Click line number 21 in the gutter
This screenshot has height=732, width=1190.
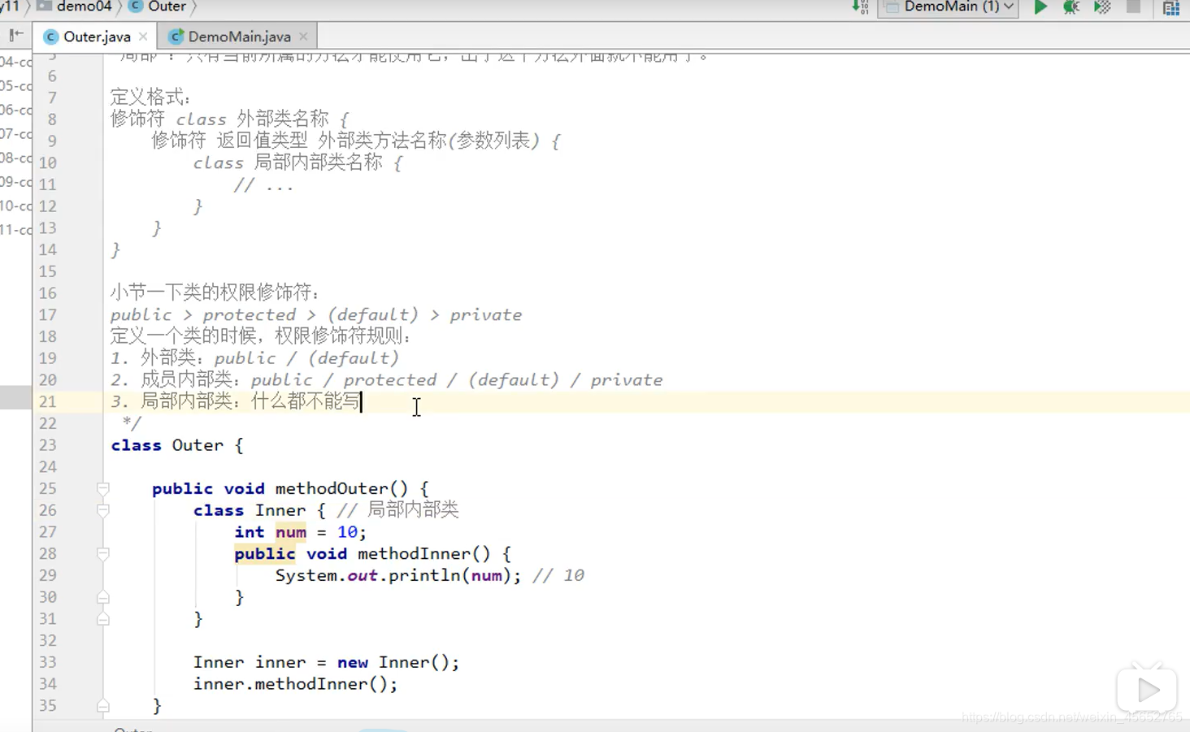48,401
